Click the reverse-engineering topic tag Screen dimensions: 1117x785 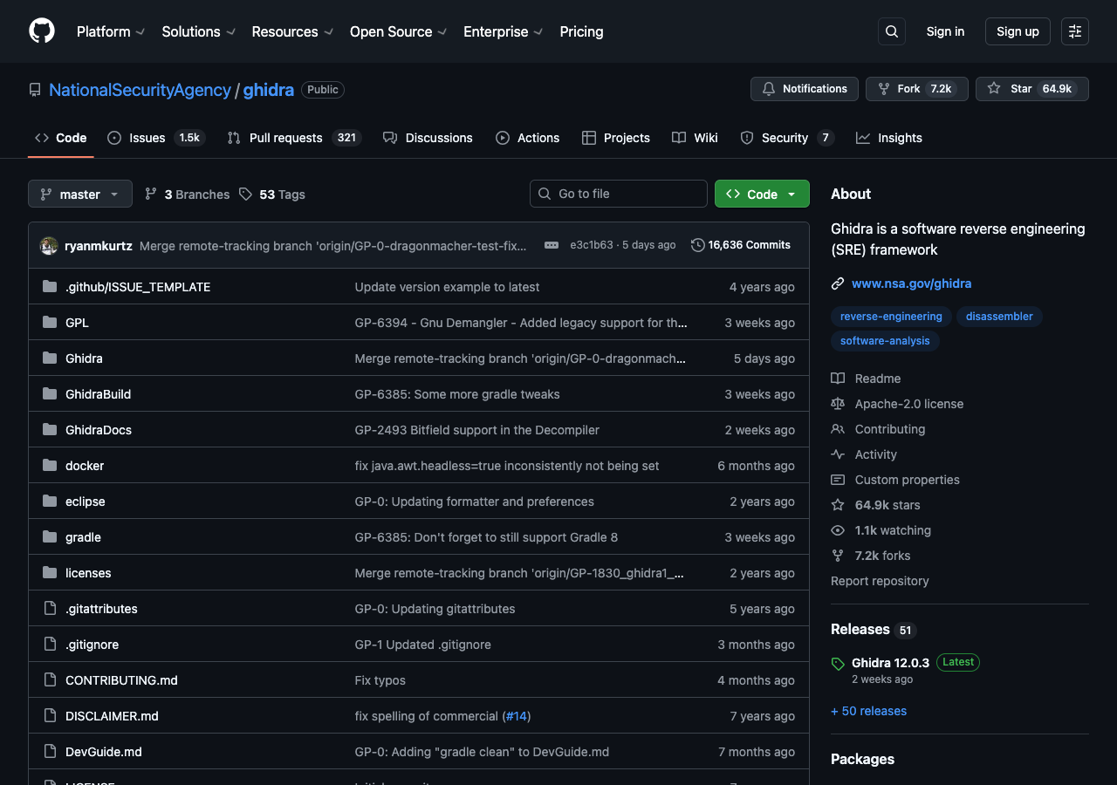(x=891, y=317)
